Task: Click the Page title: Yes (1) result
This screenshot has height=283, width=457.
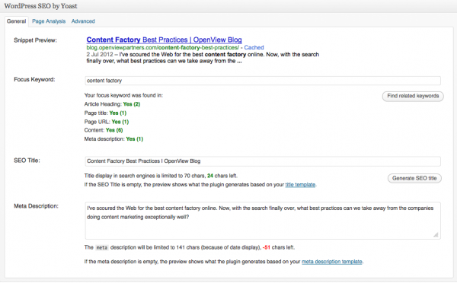Action: point(105,113)
